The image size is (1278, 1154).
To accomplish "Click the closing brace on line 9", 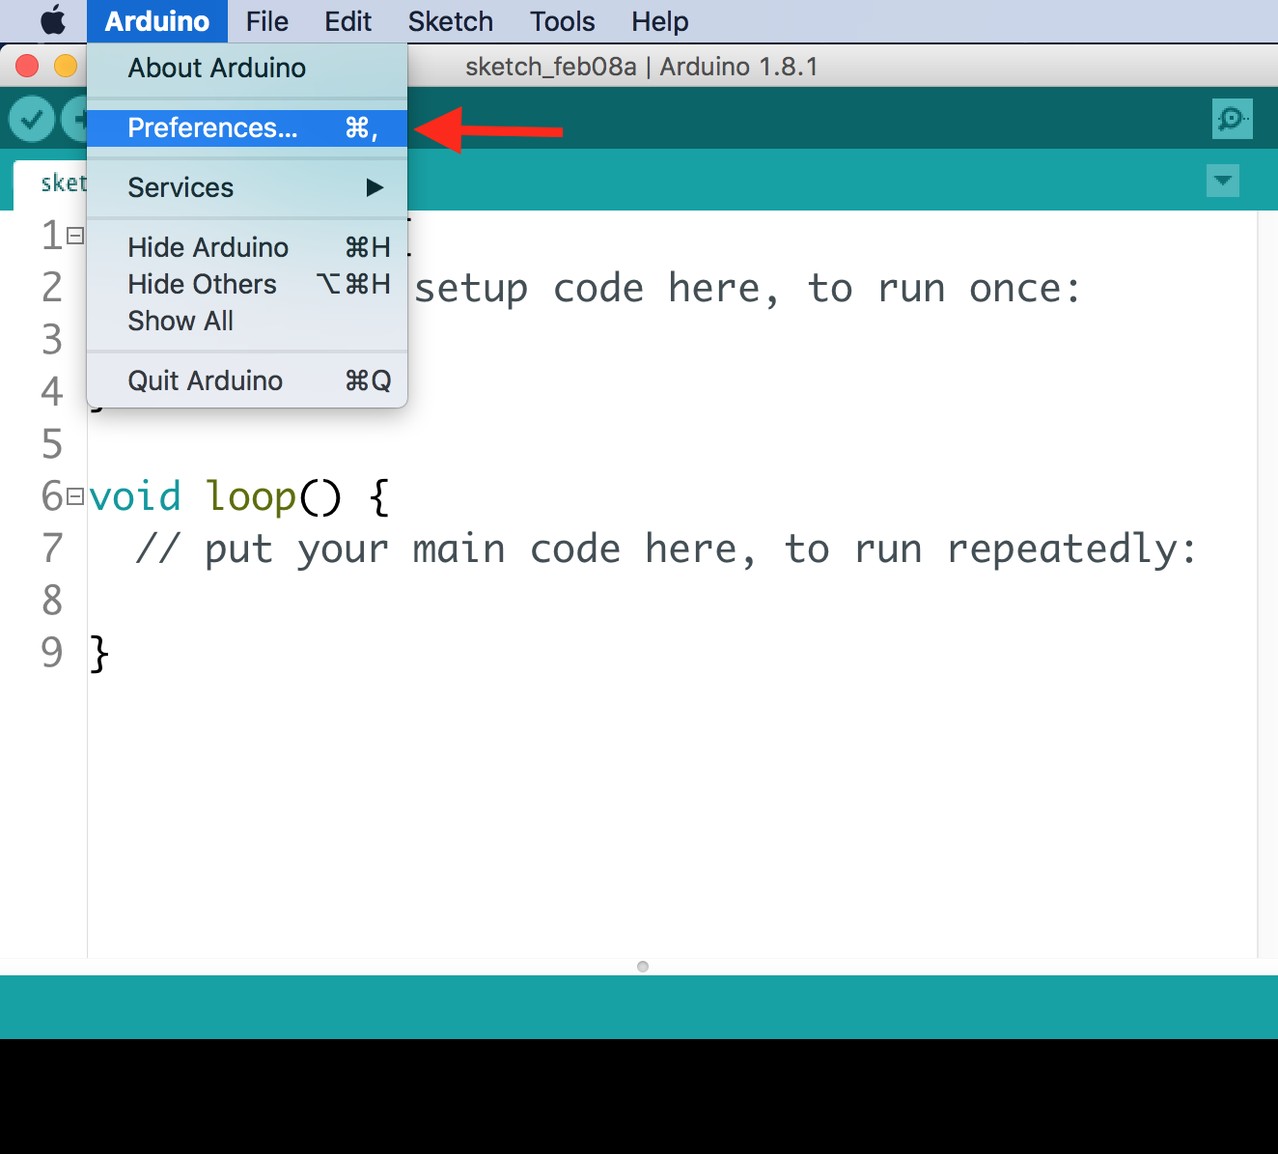I will point(98,653).
